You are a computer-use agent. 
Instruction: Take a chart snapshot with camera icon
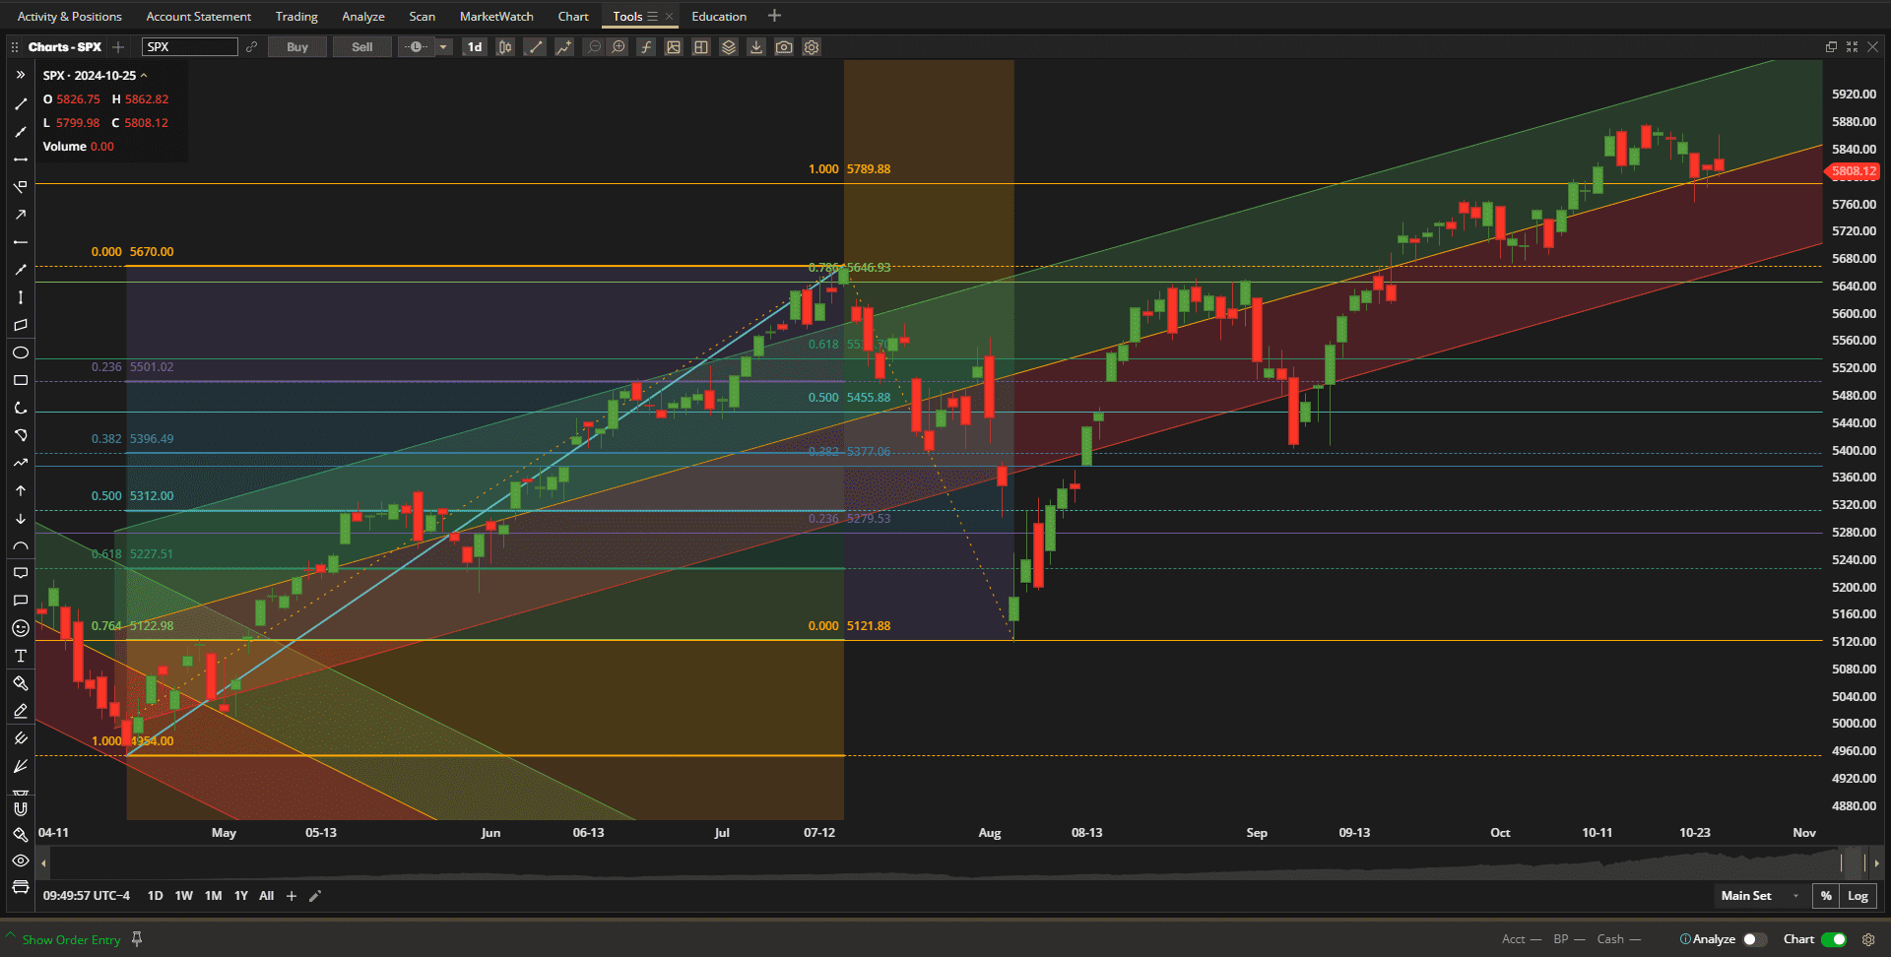(x=784, y=47)
